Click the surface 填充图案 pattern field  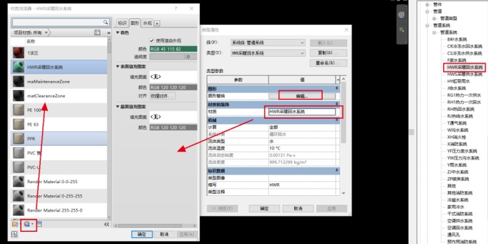click(174, 76)
